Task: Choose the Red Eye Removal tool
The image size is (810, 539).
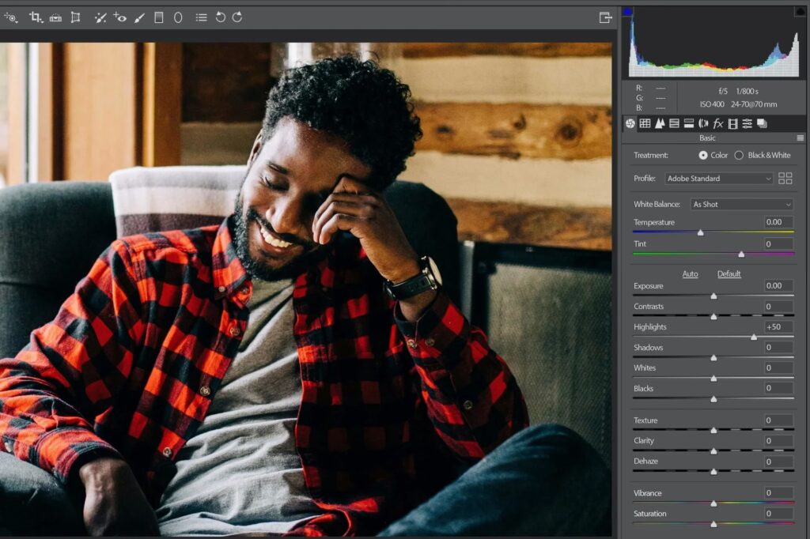Action: point(119,17)
